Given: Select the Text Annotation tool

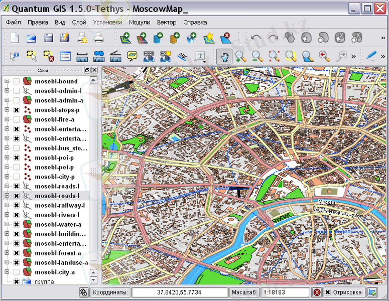Looking at the screenshot, I should point(200,56).
